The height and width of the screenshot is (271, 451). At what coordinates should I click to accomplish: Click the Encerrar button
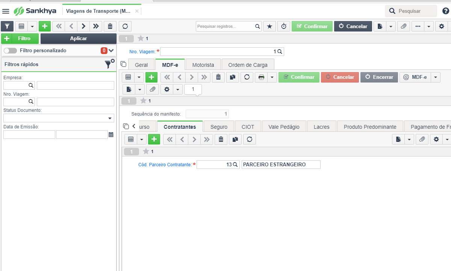[x=379, y=77]
